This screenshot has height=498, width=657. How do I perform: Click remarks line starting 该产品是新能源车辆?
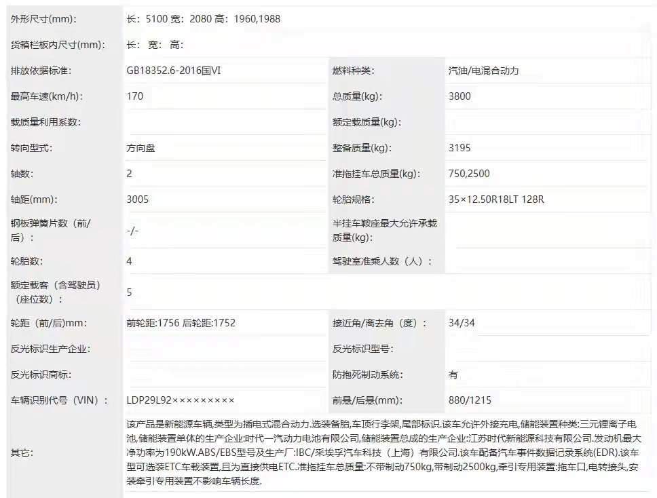[x=381, y=424]
